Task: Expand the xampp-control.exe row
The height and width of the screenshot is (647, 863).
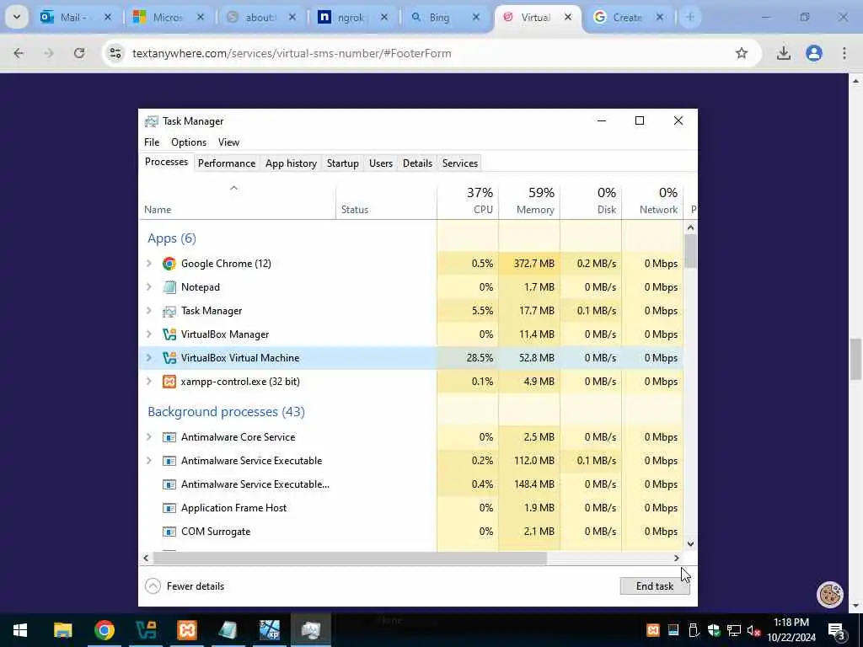Action: [148, 382]
